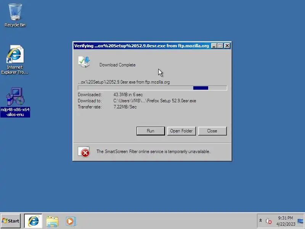Viewport: 305px width, 229px height.
Task: Click the "Firefox Setup 52.9.0esr.exe" download path
Action: [x=155, y=101]
